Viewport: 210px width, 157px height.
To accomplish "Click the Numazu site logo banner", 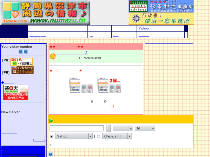I will point(45,12).
